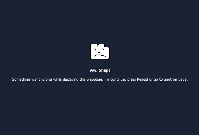This screenshot has width=199, height=135.
Task: Click 'another page' in the error message
Action: 176,79
